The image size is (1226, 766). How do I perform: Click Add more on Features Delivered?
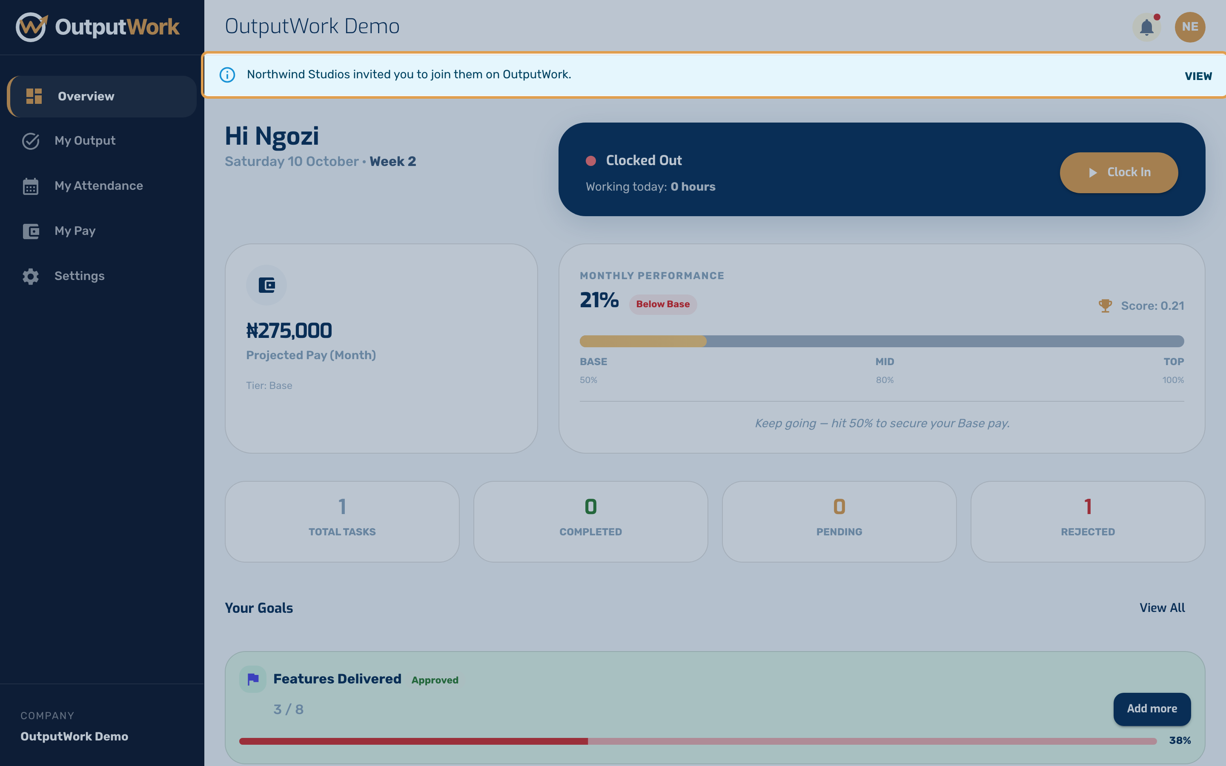tap(1152, 709)
